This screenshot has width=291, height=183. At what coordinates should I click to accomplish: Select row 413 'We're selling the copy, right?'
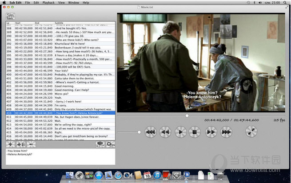click(x=60, y=124)
